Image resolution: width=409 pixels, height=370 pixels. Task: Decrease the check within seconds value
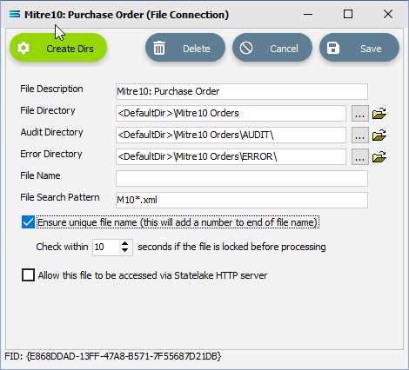click(x=124, y=250)
